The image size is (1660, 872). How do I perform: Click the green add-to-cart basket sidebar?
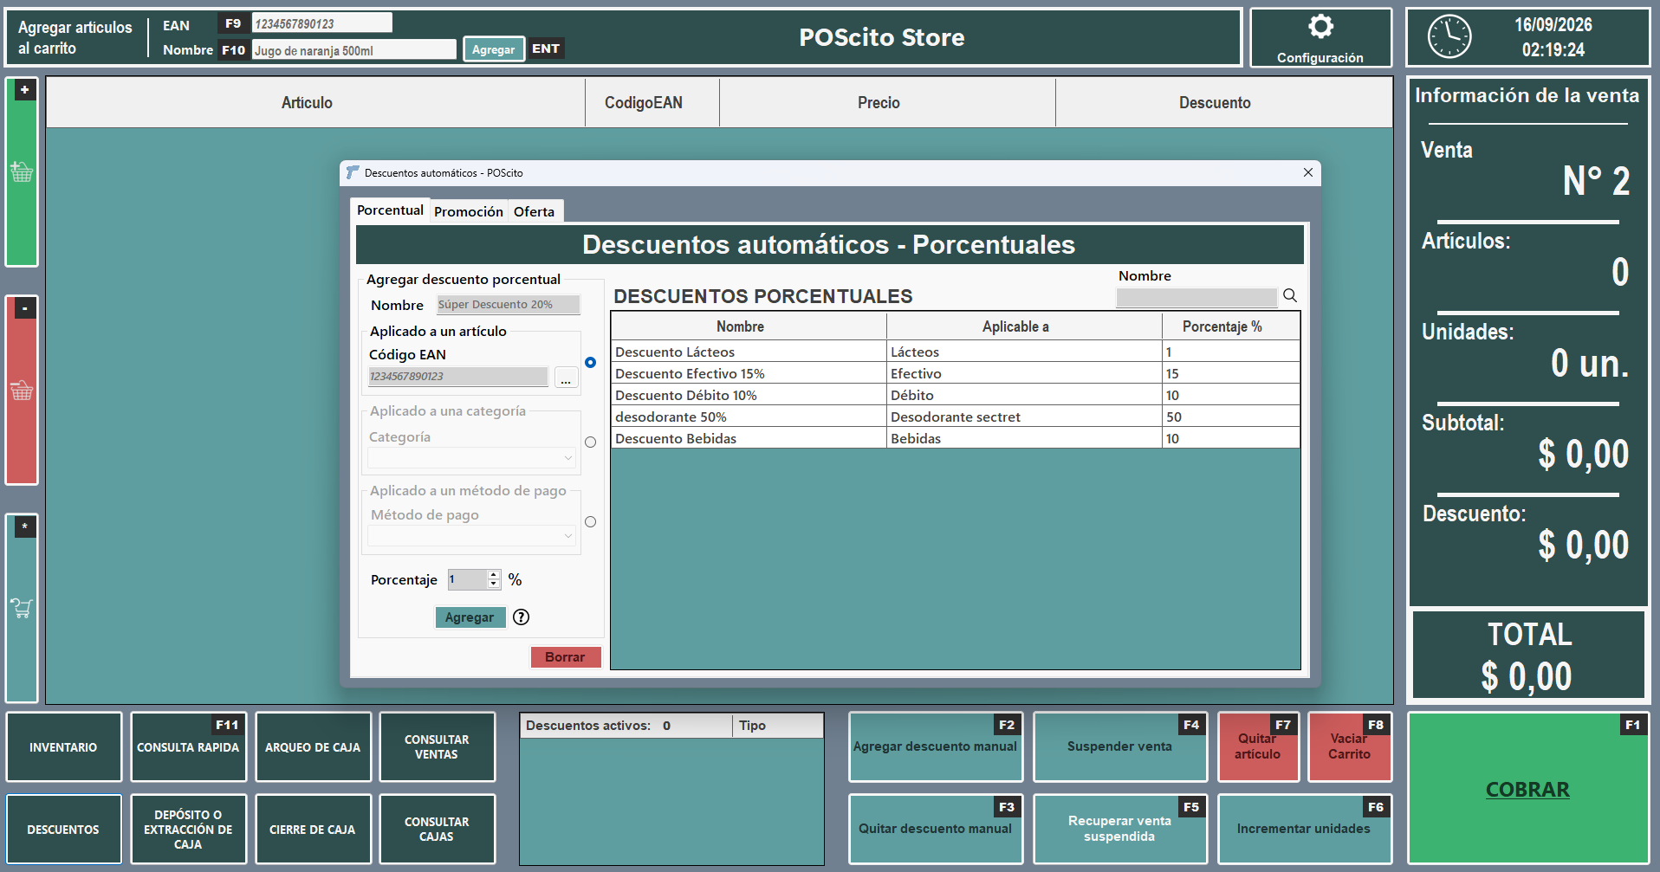coord(22,171)
